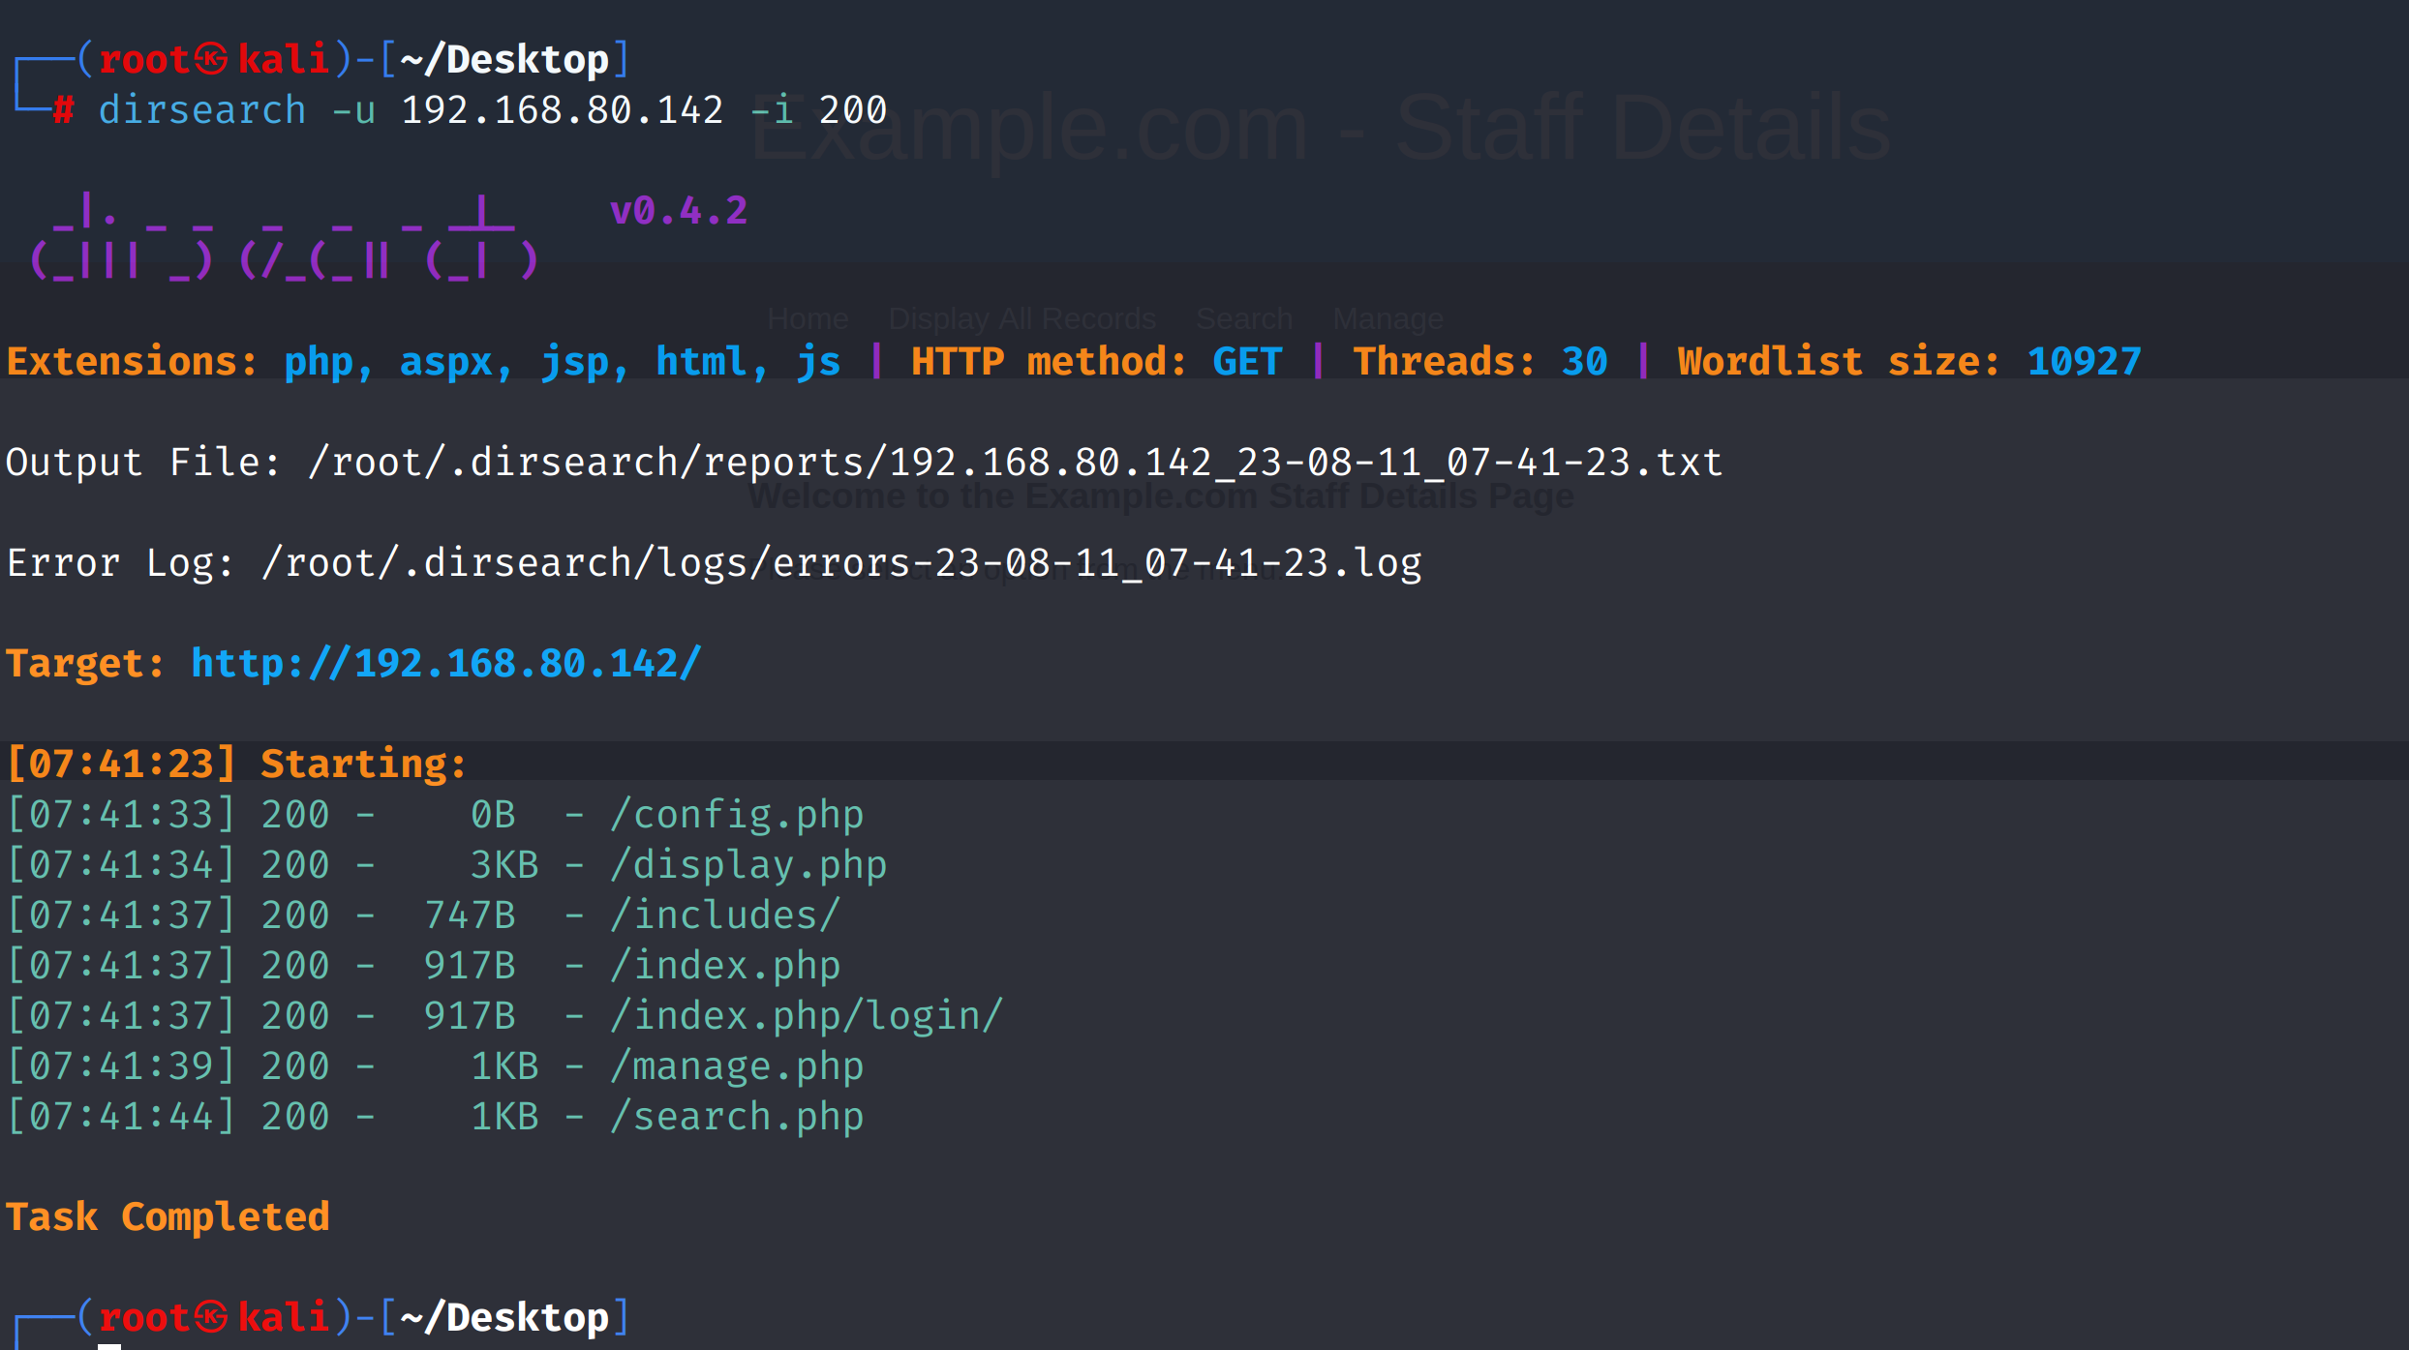Click ~/Desktop in the bottom prompt
Screen dimensions: 2409x1350
[504, 1318]
